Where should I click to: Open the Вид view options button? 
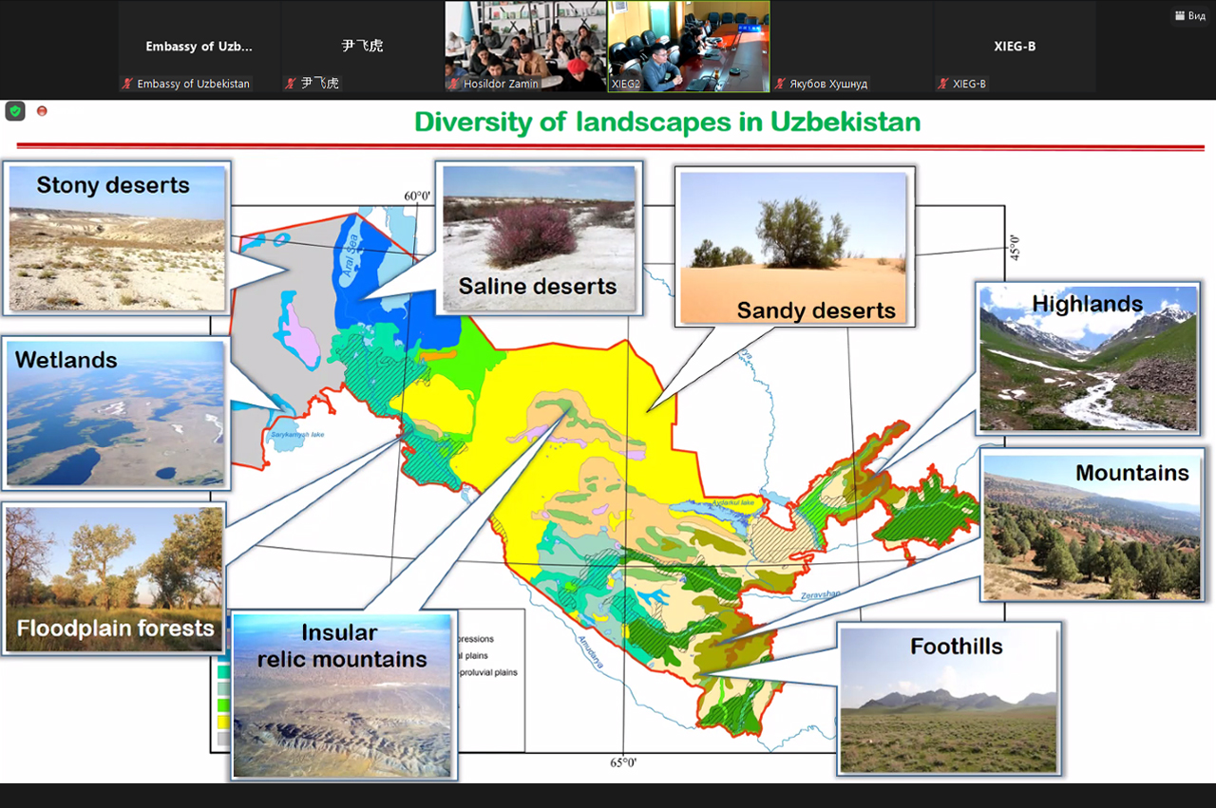coord(1190,16)
